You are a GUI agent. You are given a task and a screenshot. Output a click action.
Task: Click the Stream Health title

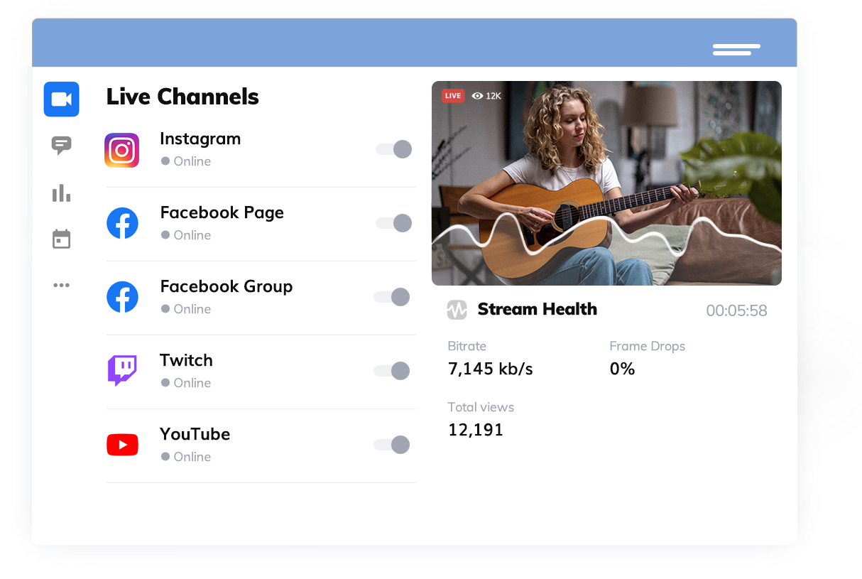[538, 309]
